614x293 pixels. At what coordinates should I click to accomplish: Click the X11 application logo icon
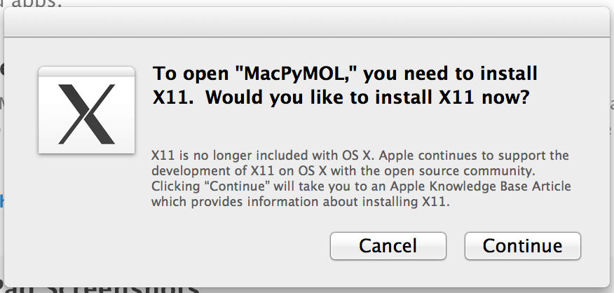tap(86, 110)
